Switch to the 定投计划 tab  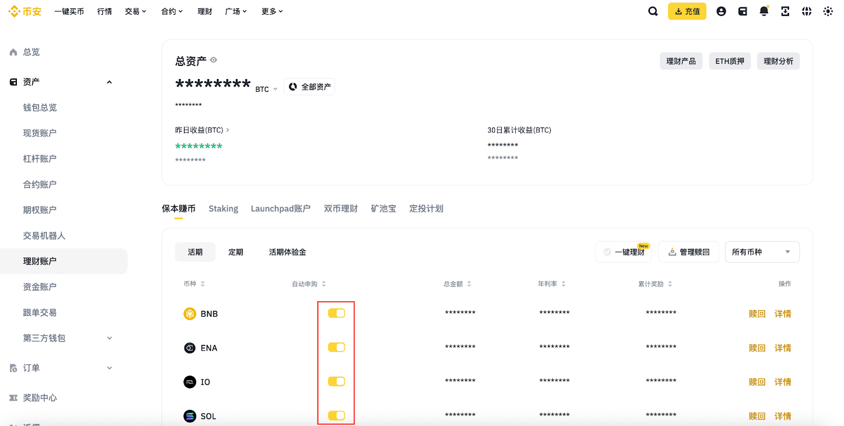426,209
